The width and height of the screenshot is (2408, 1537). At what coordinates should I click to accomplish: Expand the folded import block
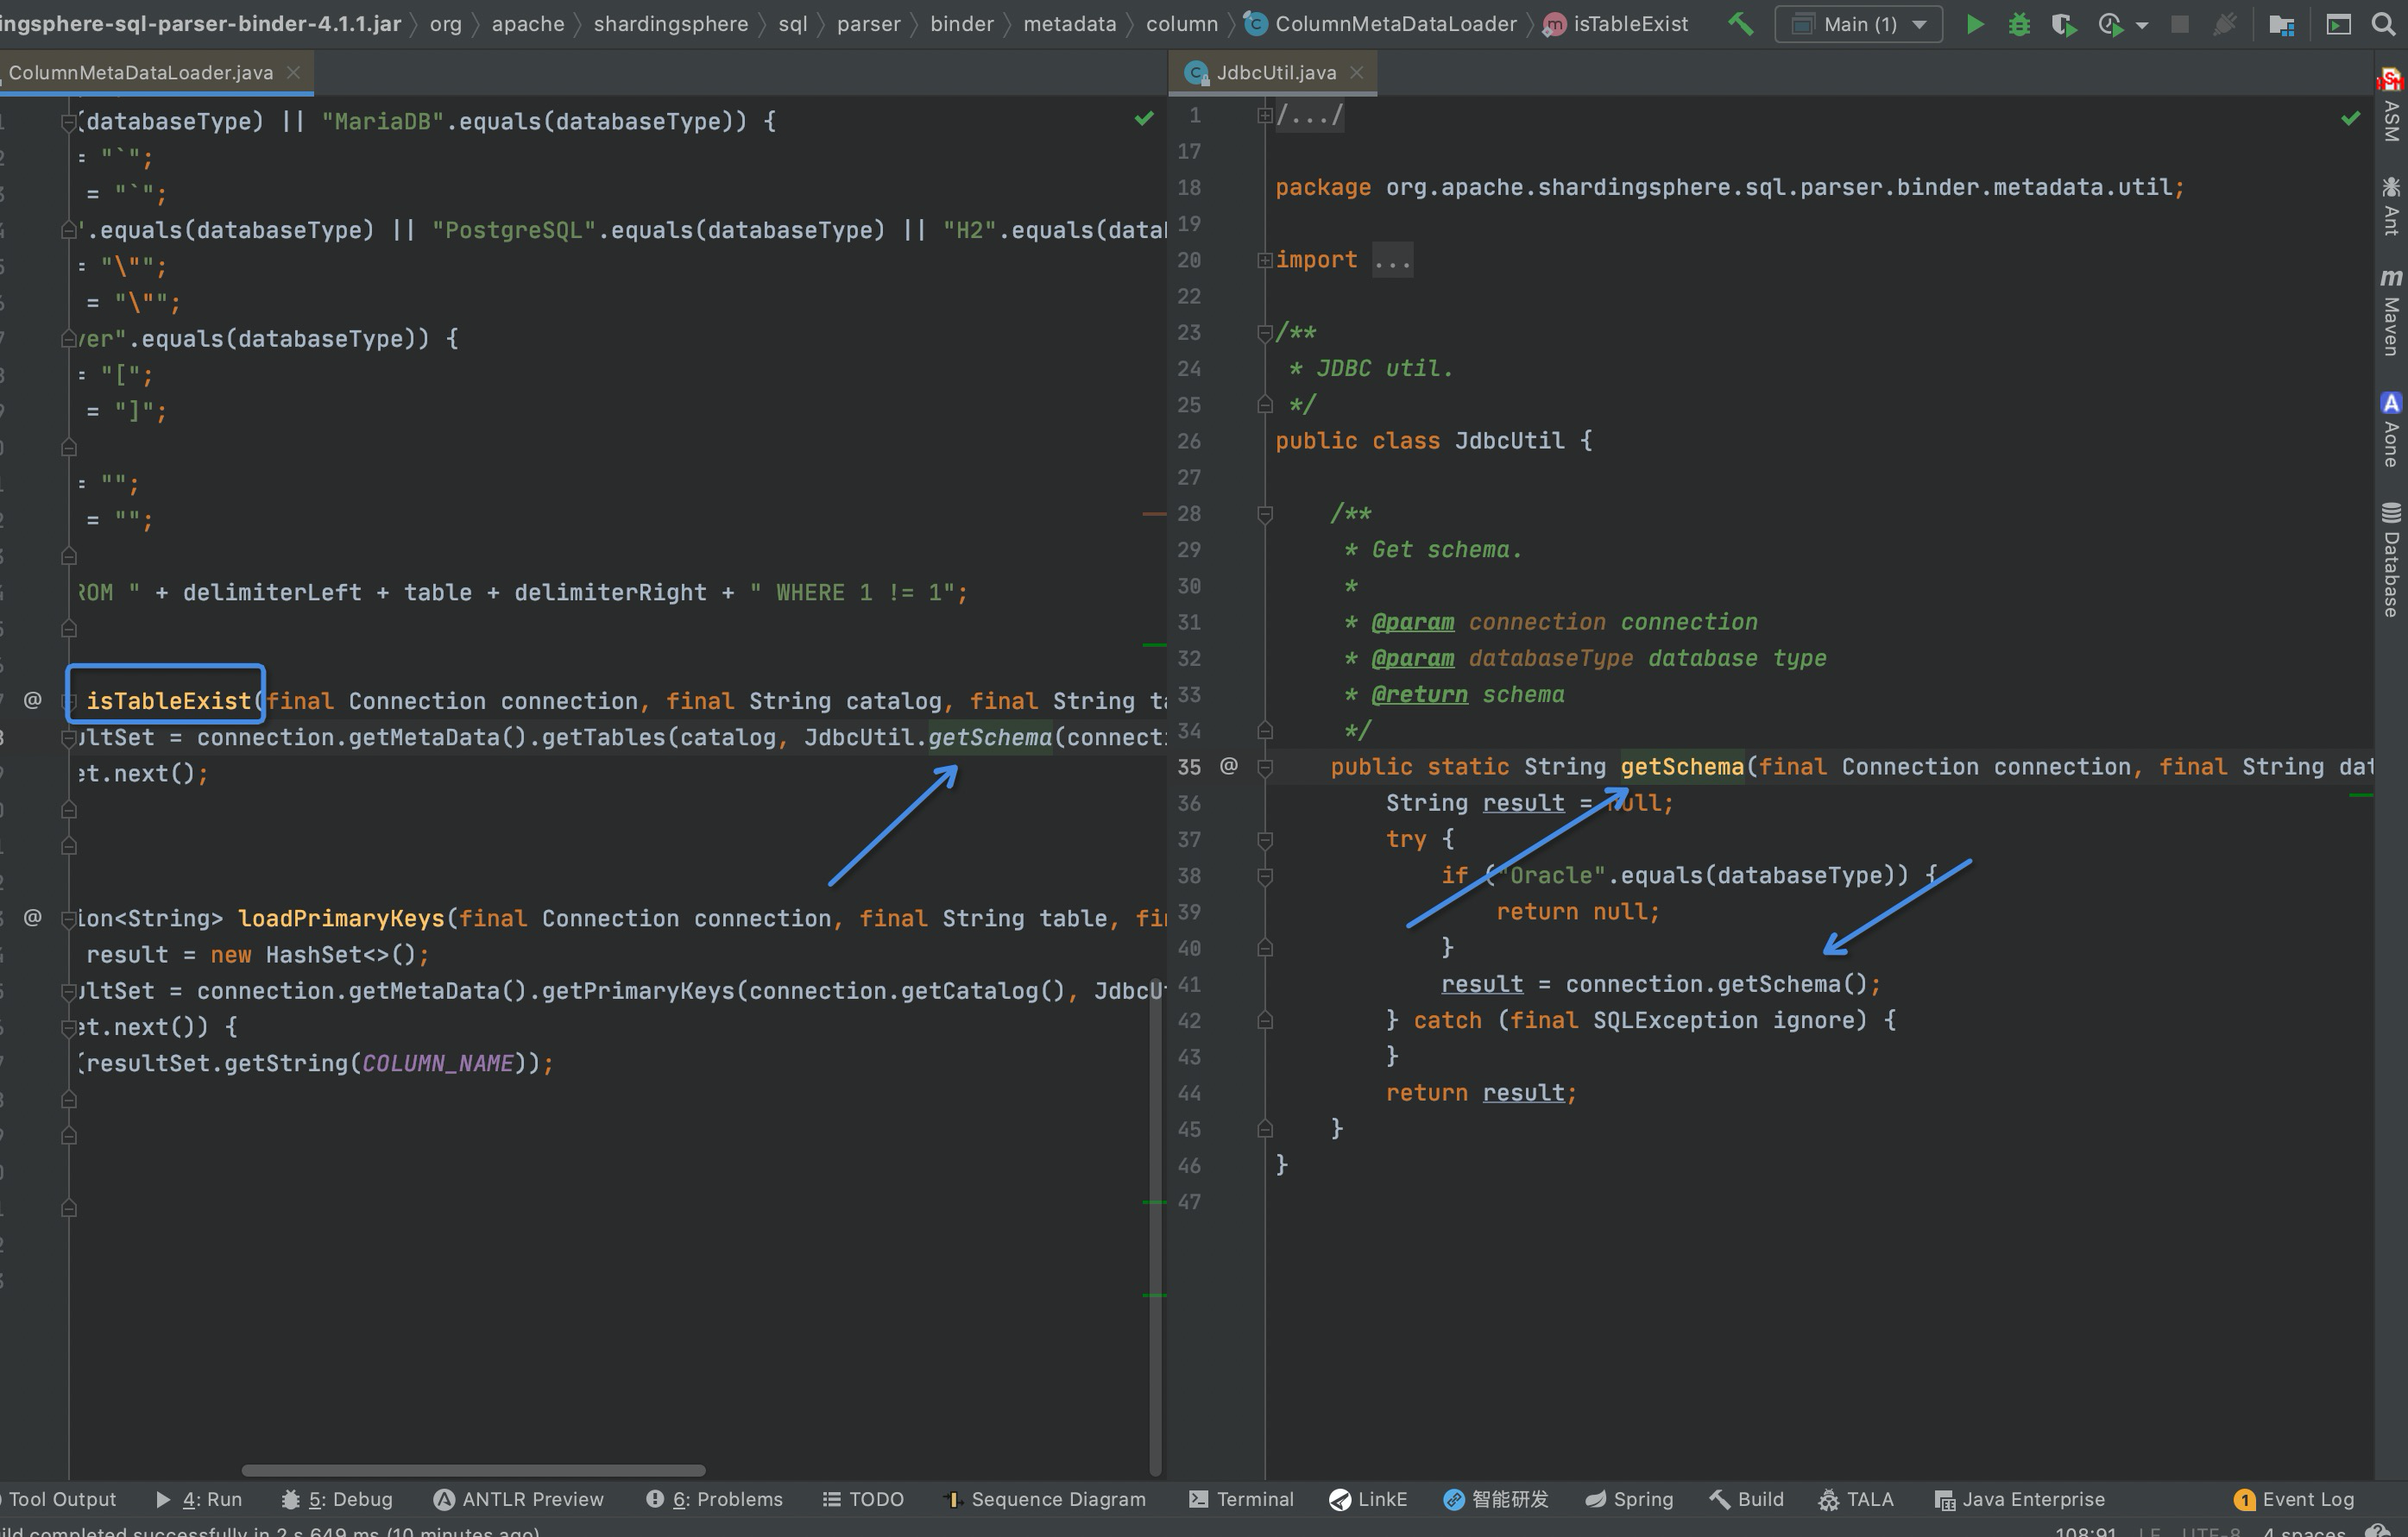pos(1265,260)
